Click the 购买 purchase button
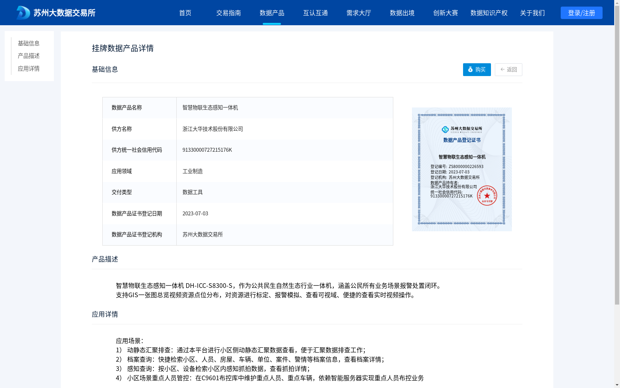The image size is (620, 388). click(x=477, y=69)
